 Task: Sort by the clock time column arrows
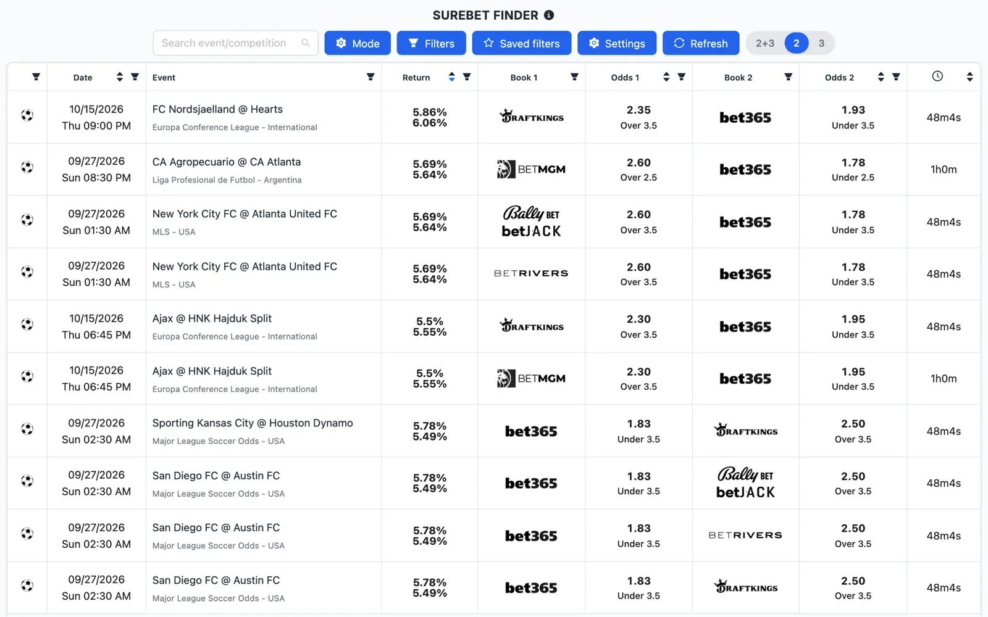(969, 77)
